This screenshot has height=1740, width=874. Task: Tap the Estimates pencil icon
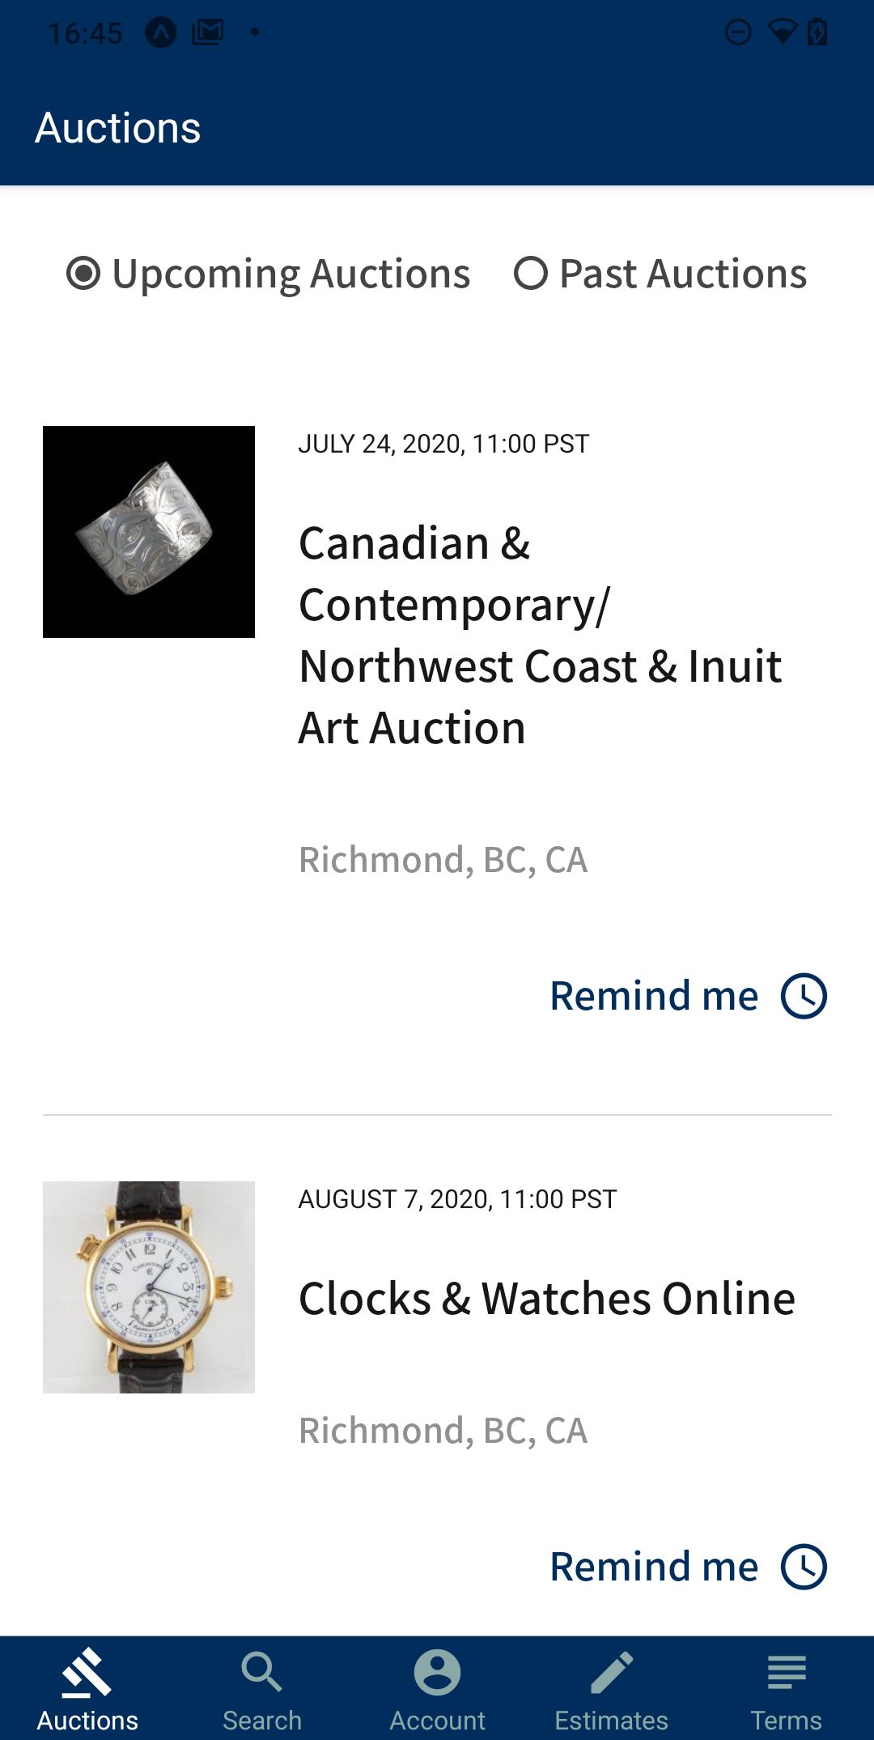(612, 1673)
